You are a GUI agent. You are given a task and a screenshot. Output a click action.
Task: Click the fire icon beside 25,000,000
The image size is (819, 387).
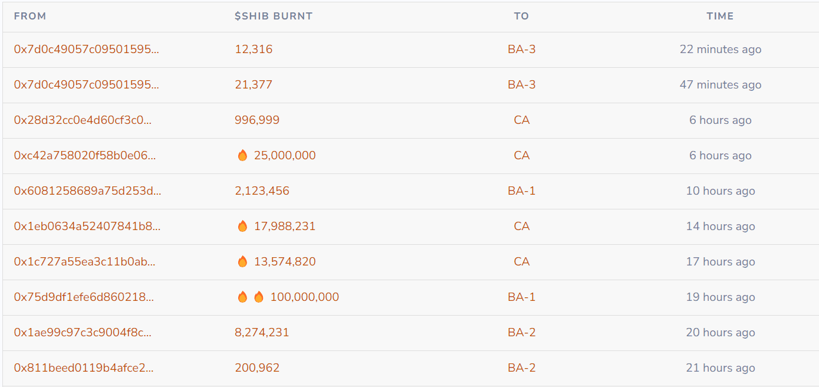[x=242, y=156]
